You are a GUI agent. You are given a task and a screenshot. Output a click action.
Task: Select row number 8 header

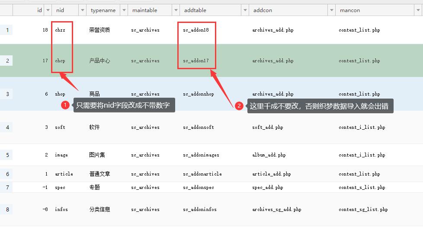[x=6, y=210]
